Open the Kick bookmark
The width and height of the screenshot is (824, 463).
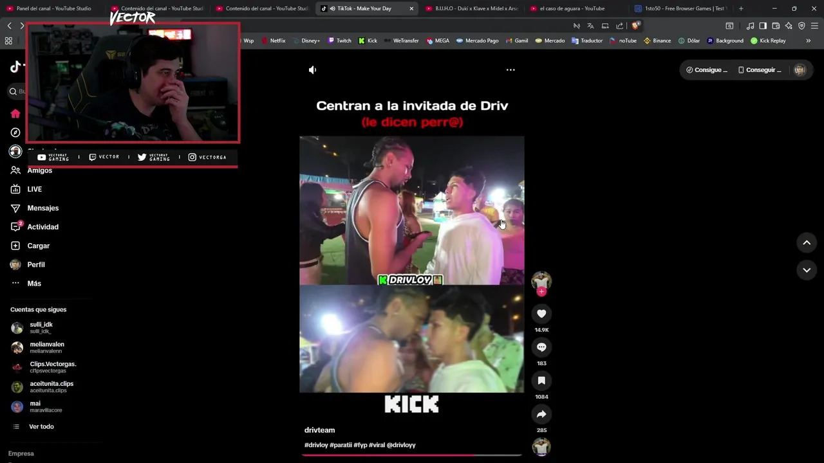click(x=368, y=41)
